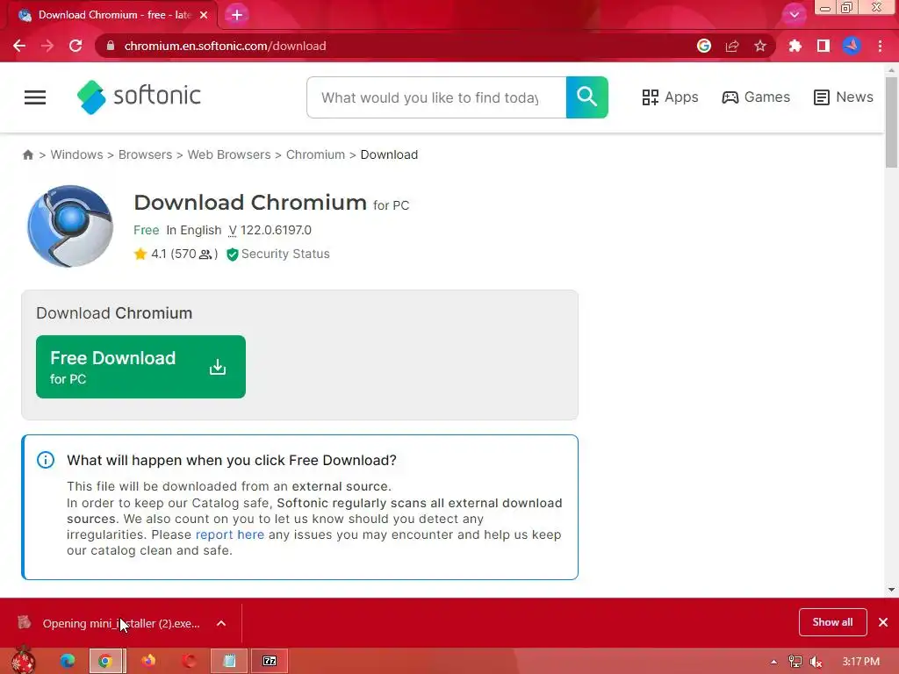This screenshot has height=674, width=899.
Task: Open the Apps section
Action: 670,97
